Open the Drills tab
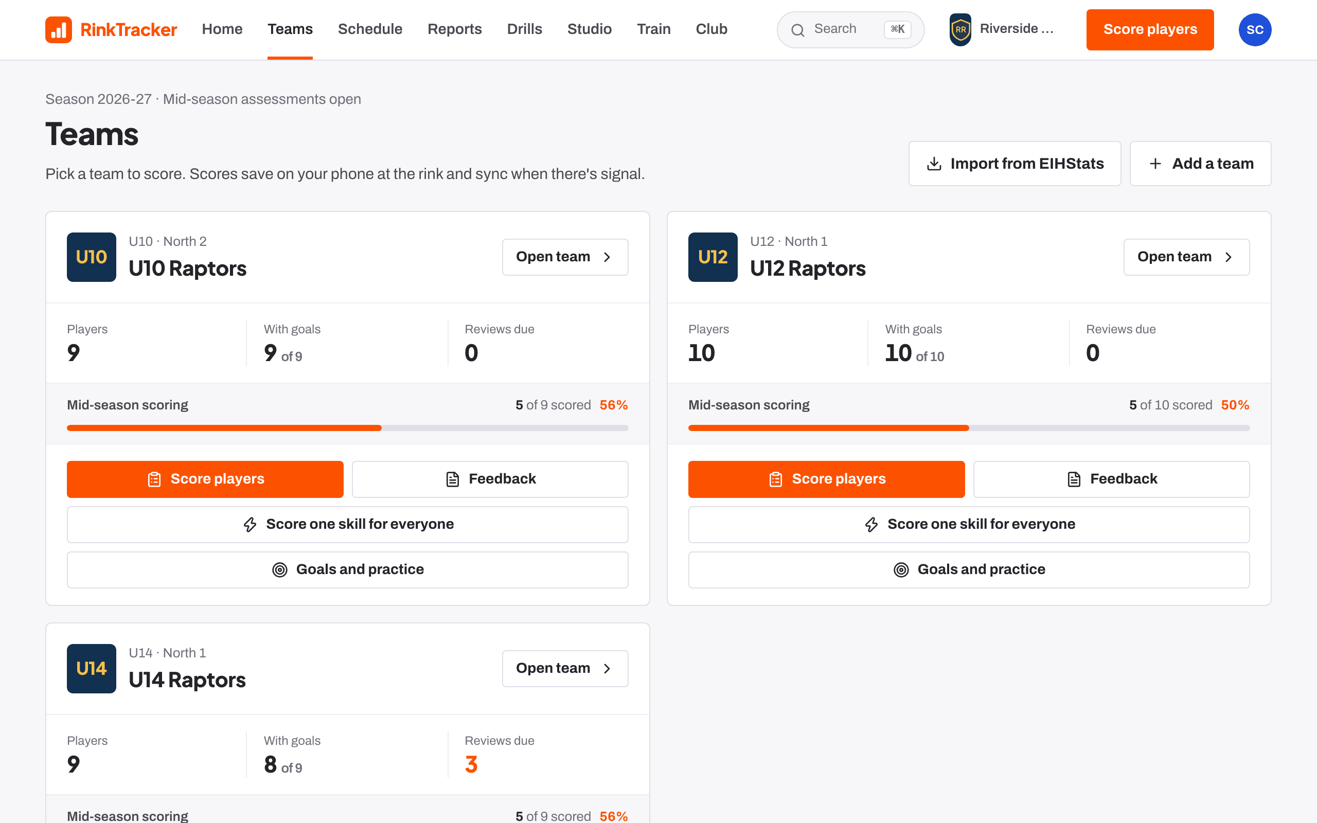 click(x=525, y=29)
